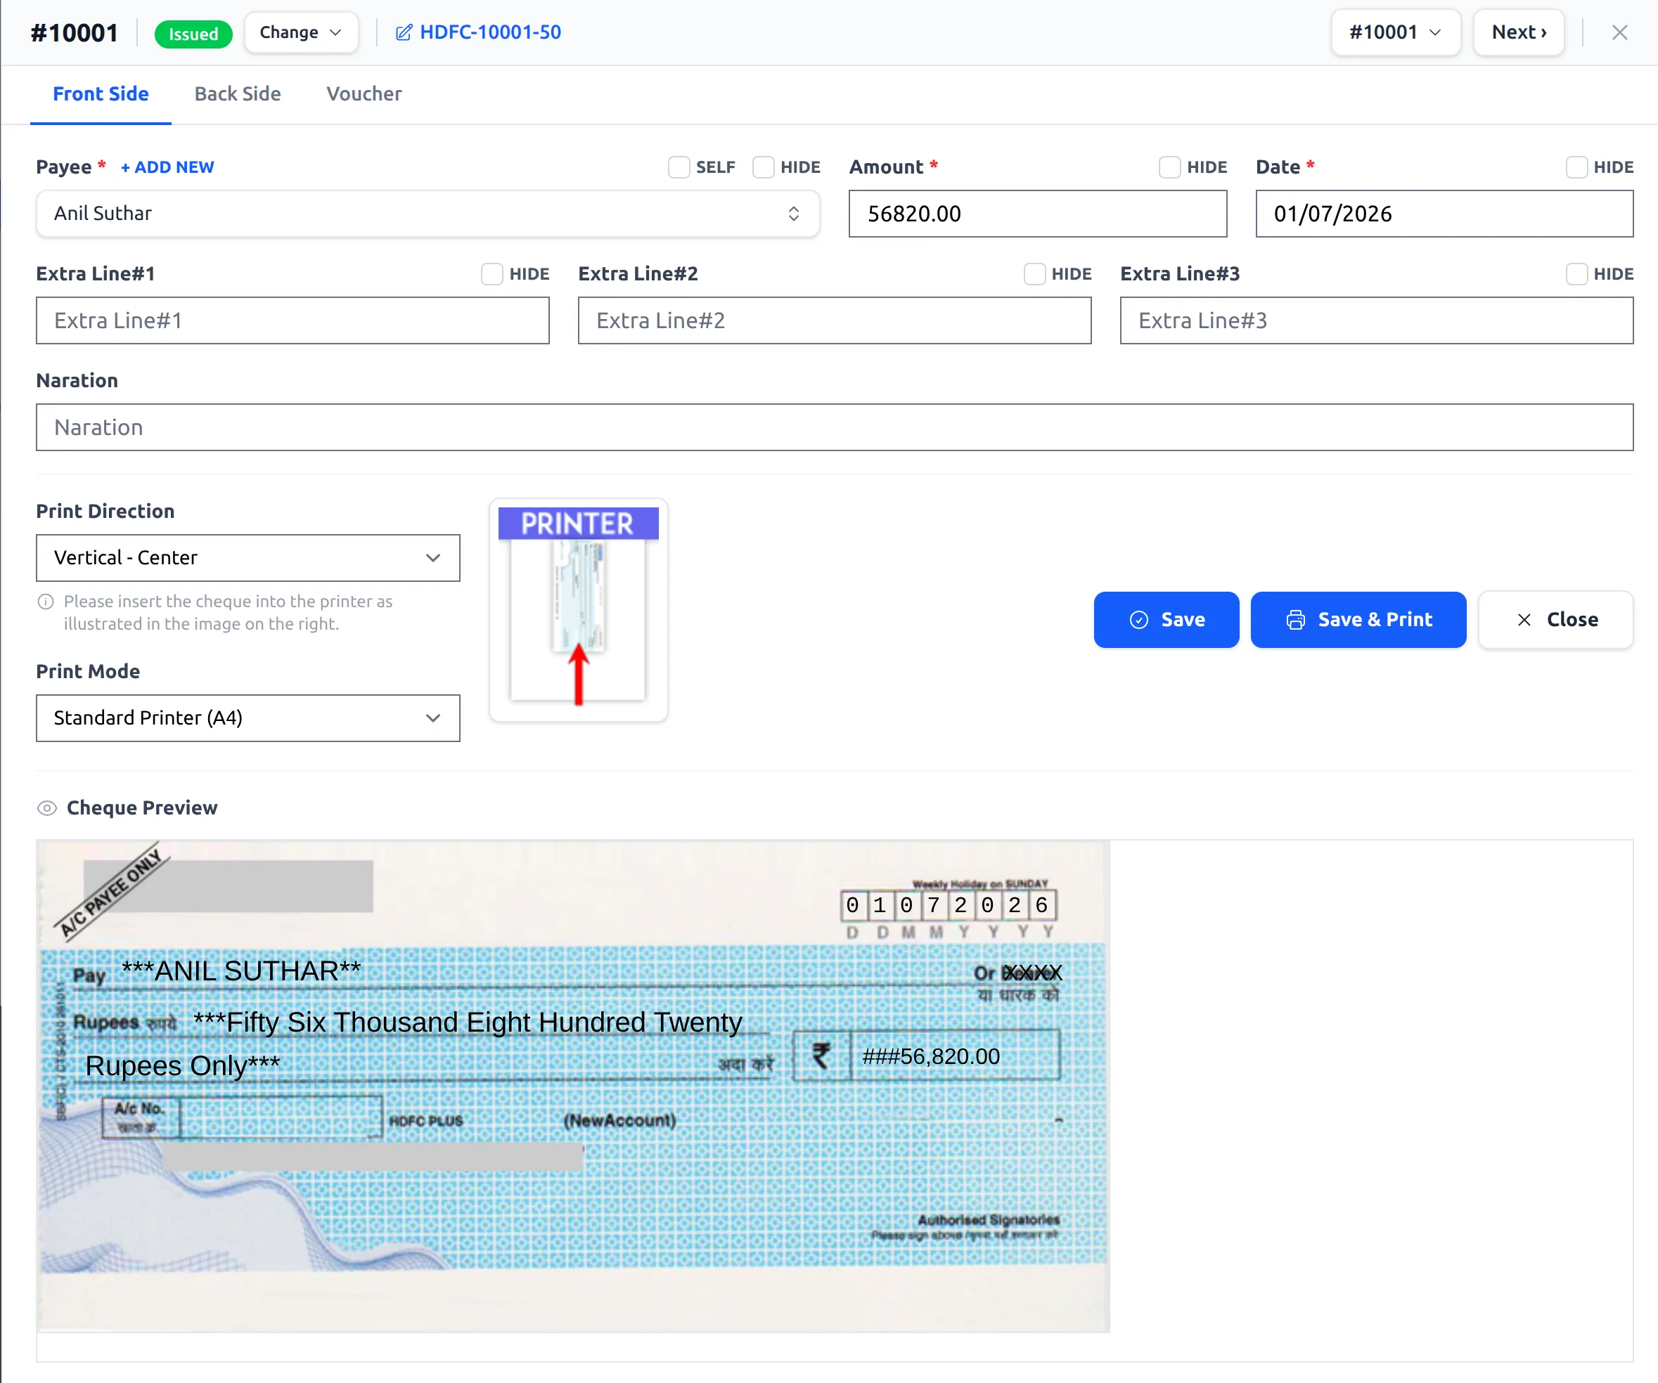This screenshot has width=1658, height=1383.
Task: Click the Close button
Action: pyautogui.click(x=1555, y=619)
